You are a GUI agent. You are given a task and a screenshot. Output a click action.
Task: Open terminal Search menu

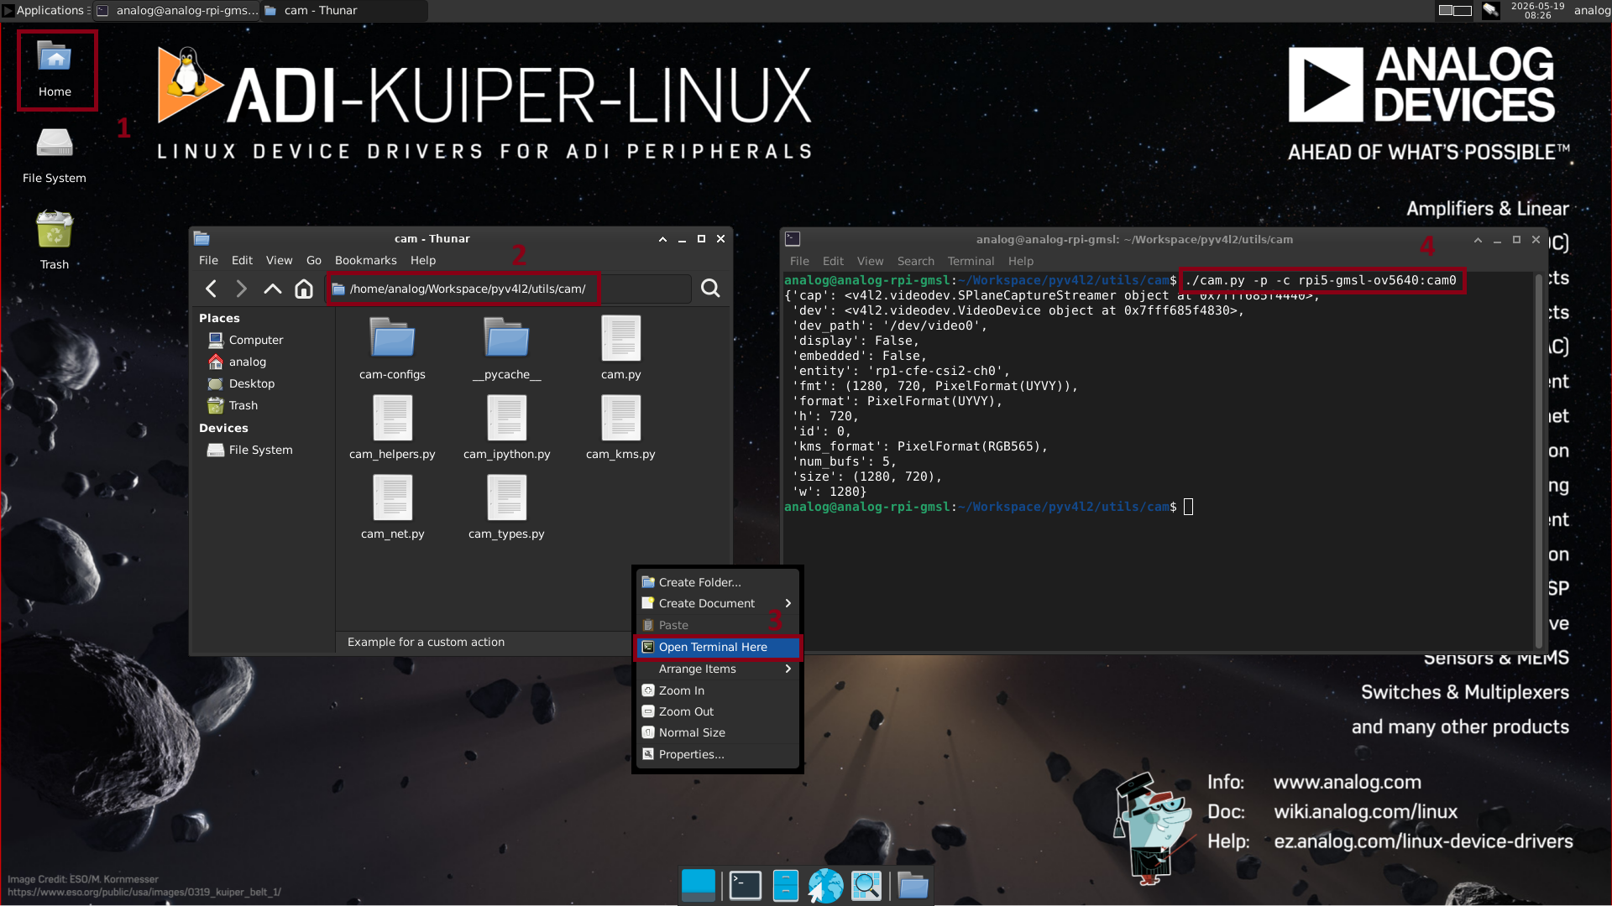(x=915, y=261)
